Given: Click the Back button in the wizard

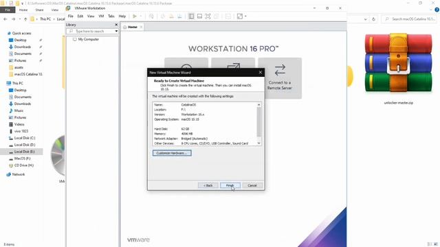Looking at the screenshot, I should (x=208, y=185).
